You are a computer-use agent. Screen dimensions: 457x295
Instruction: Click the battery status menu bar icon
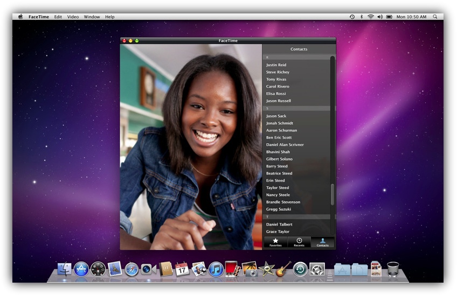click(389, 17)
